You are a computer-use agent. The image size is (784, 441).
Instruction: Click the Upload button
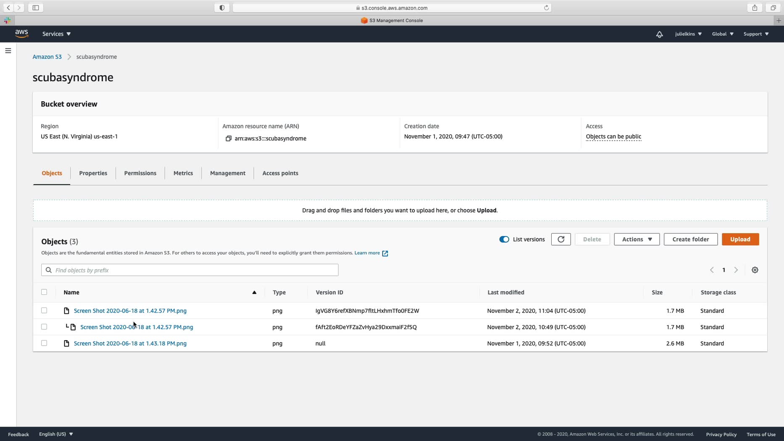[x=740, y=239]
